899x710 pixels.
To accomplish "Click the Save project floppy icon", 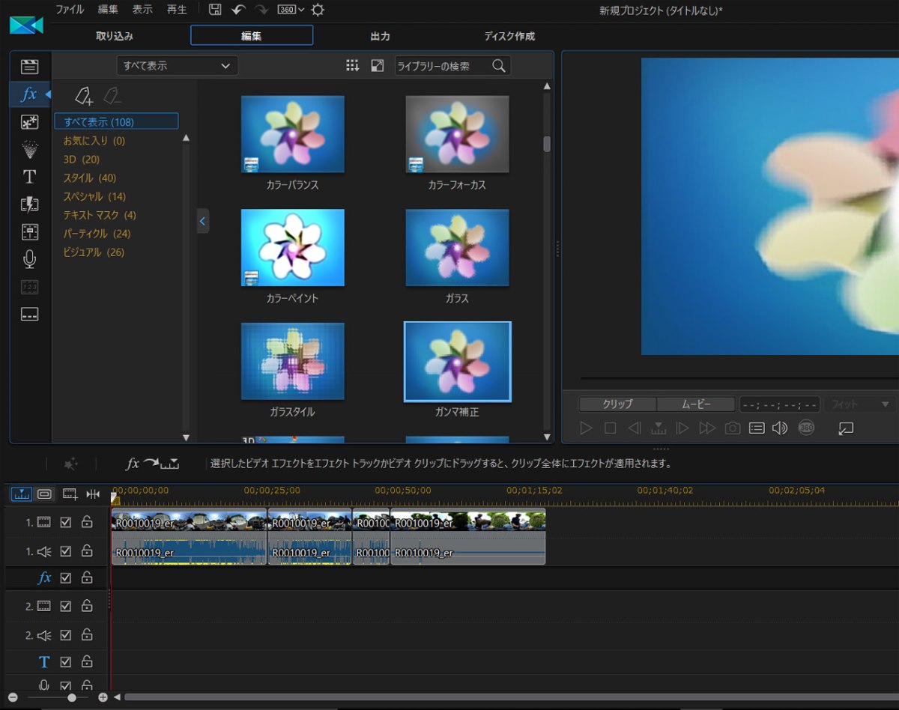I will click(x=215, y=10).
